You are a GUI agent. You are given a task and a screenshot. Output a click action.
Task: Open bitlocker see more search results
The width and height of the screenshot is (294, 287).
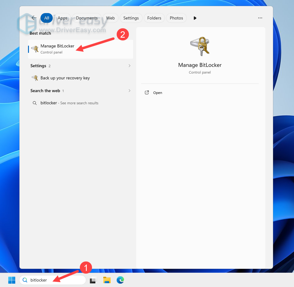[x=81, y=103]
